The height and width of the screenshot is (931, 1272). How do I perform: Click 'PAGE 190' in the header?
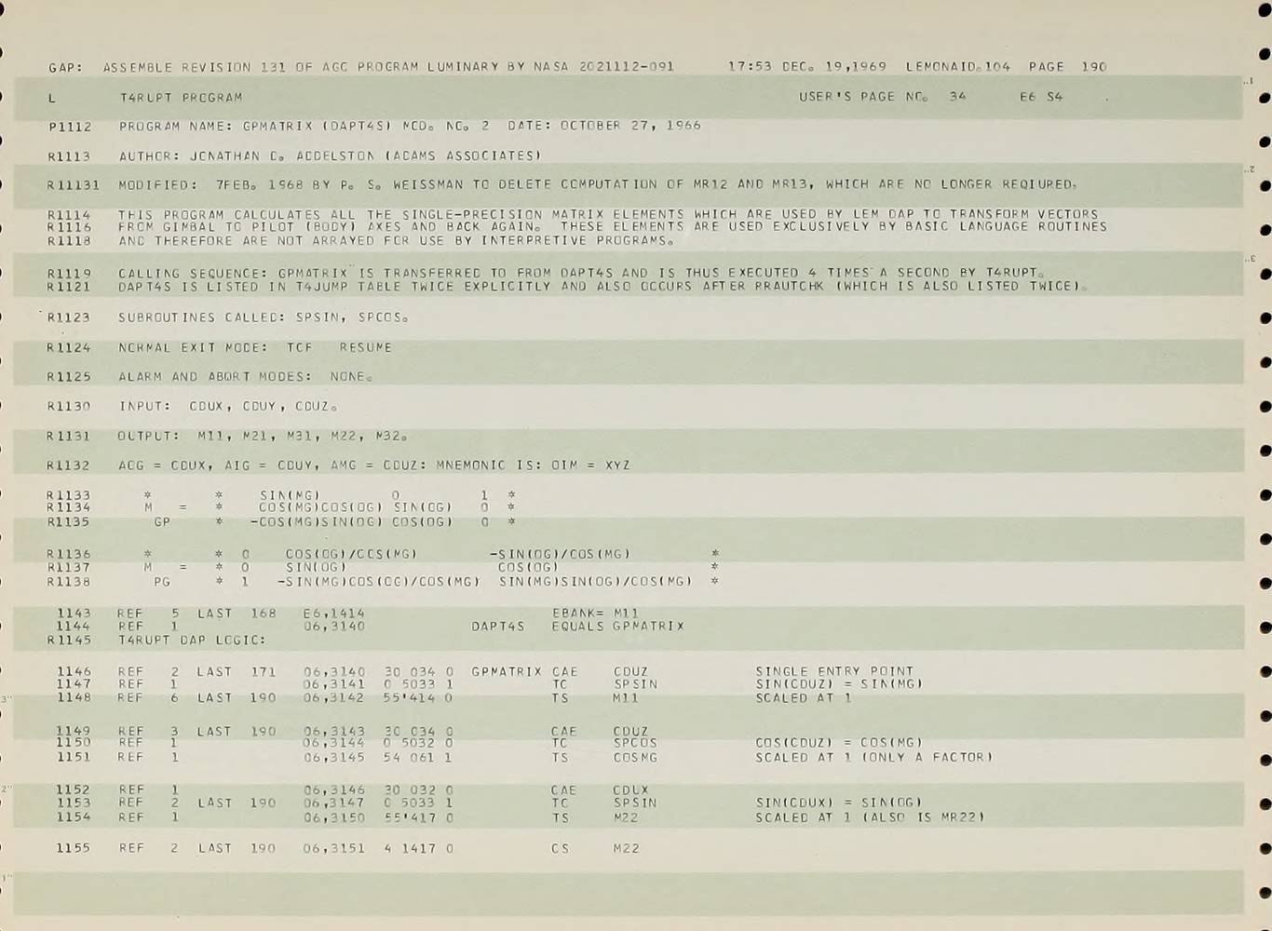tap(1068, 67)
